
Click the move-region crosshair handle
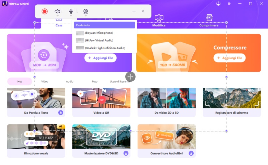pos(130,77)
